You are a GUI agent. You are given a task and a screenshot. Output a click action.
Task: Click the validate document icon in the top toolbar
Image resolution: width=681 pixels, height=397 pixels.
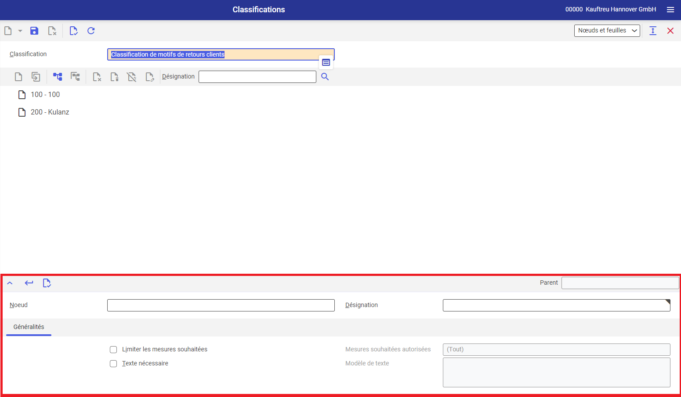(73, 31)
